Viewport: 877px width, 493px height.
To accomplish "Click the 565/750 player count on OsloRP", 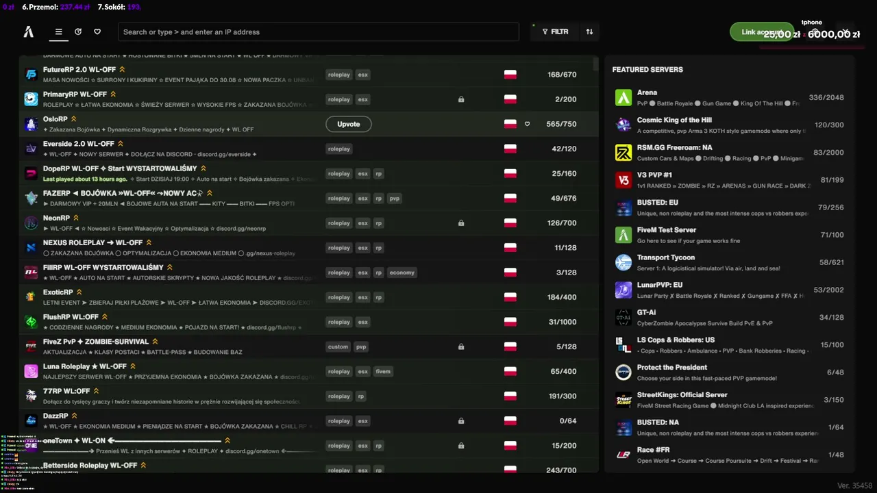I will tap(562, 124).
